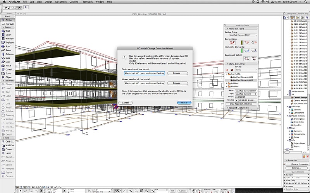This screenshot has height=193, width=310.
Task: Collapse the 2nd FLOOR folder
Action: click(227, 74)
